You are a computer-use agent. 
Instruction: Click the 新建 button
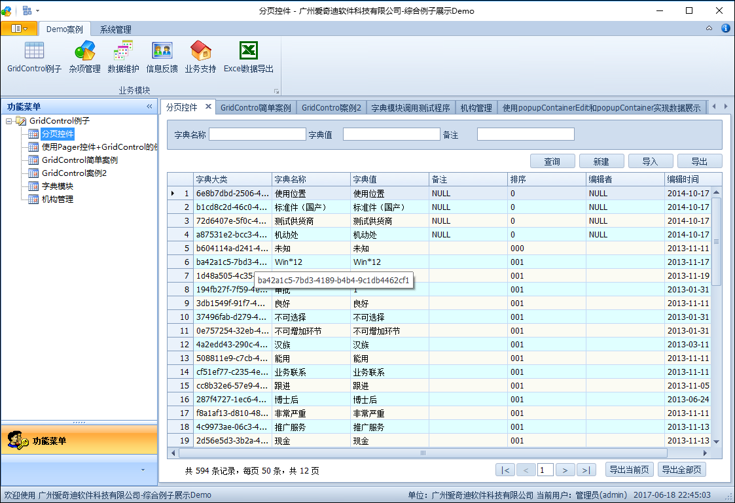[601, 161]
